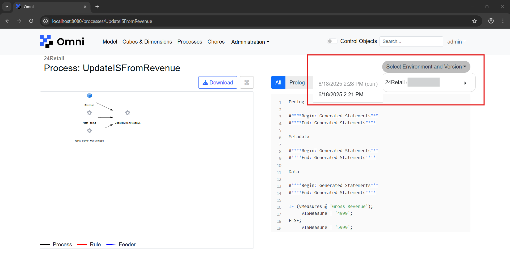Reload the page with the refresh icon
This screenshot has width=510, height=270.
(31, 21)
